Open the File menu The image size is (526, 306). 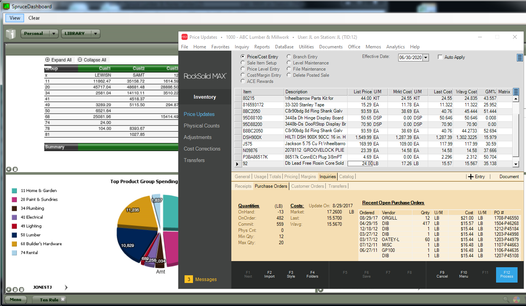pyautogui.click(x=185, y=47)
